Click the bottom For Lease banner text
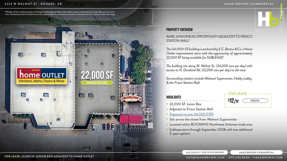Viewport: 287px width, 161px height. coord(49,156)
